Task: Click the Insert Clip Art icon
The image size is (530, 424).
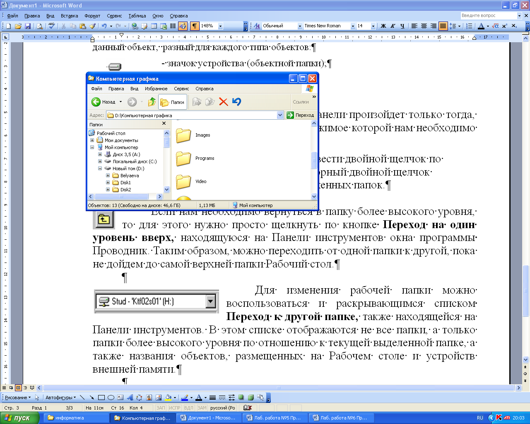Action: point(149,397)
